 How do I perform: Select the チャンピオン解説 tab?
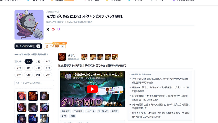(28, 46)
